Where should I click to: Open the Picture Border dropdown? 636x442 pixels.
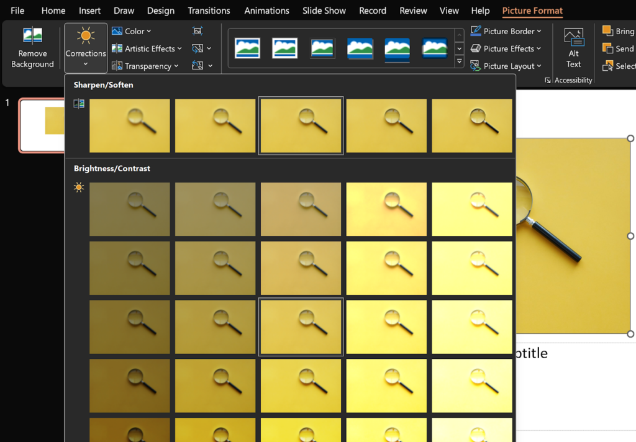coord(506,31)
